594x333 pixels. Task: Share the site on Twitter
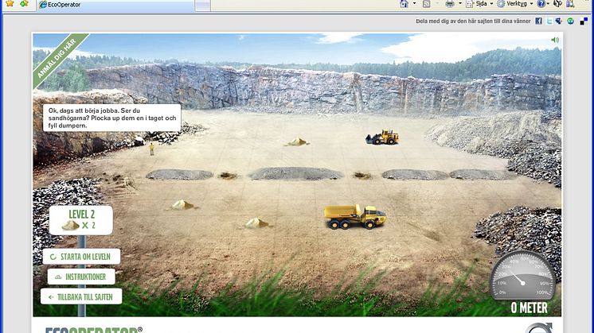[549, 21]
